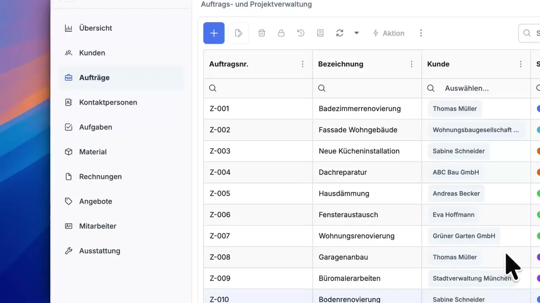Viewport: 540px width, 303px height.
Task: Open the three-dot toolbar overflow menu
Action: point(421,33)
